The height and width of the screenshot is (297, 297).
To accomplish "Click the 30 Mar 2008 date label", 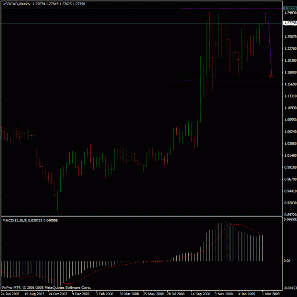I will pos(129,294).
